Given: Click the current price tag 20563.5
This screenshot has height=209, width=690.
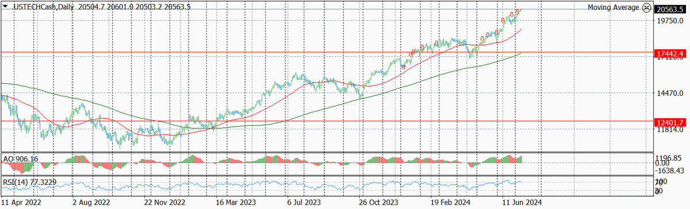Looking at the screenshot, I should pos(670,10).
